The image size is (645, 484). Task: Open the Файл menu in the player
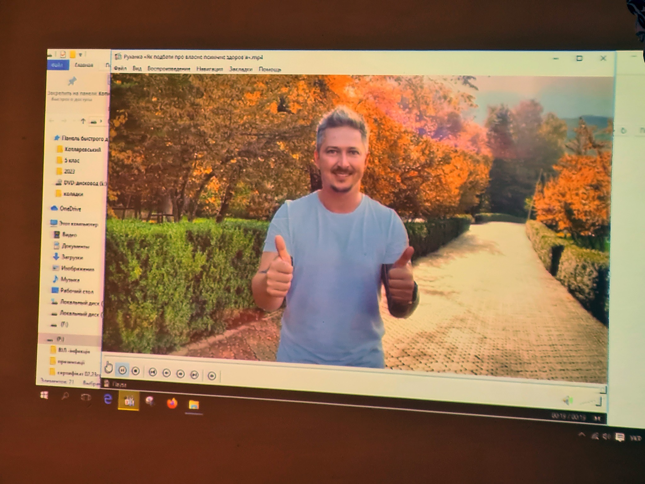(x=120, y=68)
